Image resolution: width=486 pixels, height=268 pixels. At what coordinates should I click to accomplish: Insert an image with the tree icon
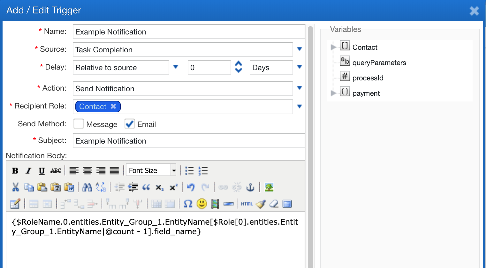(269, 187)
